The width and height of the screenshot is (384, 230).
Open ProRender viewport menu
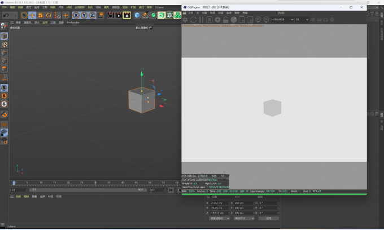[x=73, y=23]
